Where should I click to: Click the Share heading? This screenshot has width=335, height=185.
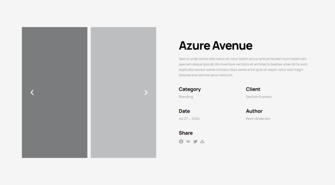tap(186, 133)
